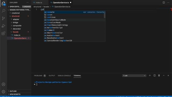Image resolution: width=172 pixels, height=97 pixels.
Task: Collapse the structural folder
Action: click(19, 16)
